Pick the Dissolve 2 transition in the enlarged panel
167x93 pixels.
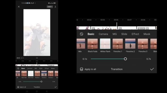coord(130,44)
